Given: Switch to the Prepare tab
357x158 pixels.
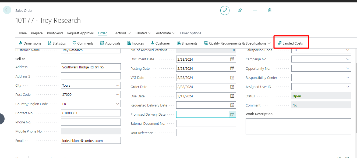Looking at the screenshot, I should pyautogui.click(x=37, y=33).
